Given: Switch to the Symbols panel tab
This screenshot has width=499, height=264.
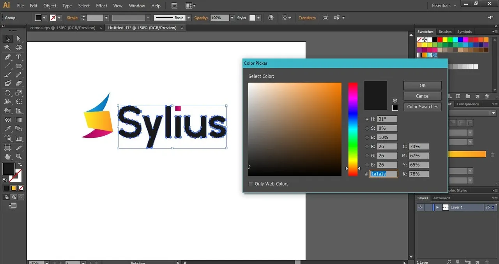Looking at the screenshot, I should pyautogui.click(x=464, y=32).
